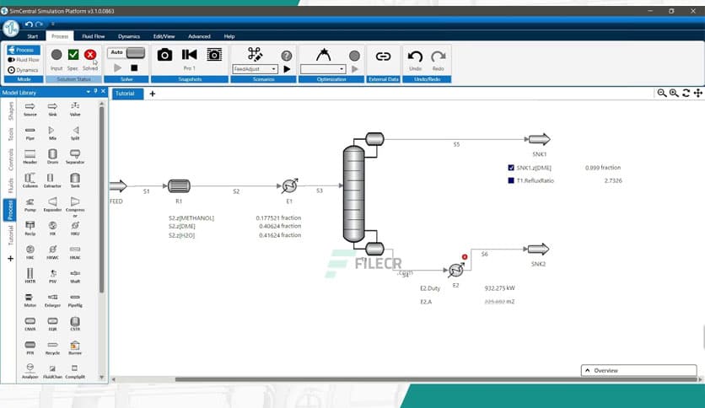Open the Shapes library side tab
The image size is (705, 408).
[x=10, y=111]
